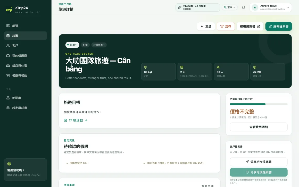Click the 計畫版本 1 tag
Screen dimensions: 299x187
coord(99,45)
